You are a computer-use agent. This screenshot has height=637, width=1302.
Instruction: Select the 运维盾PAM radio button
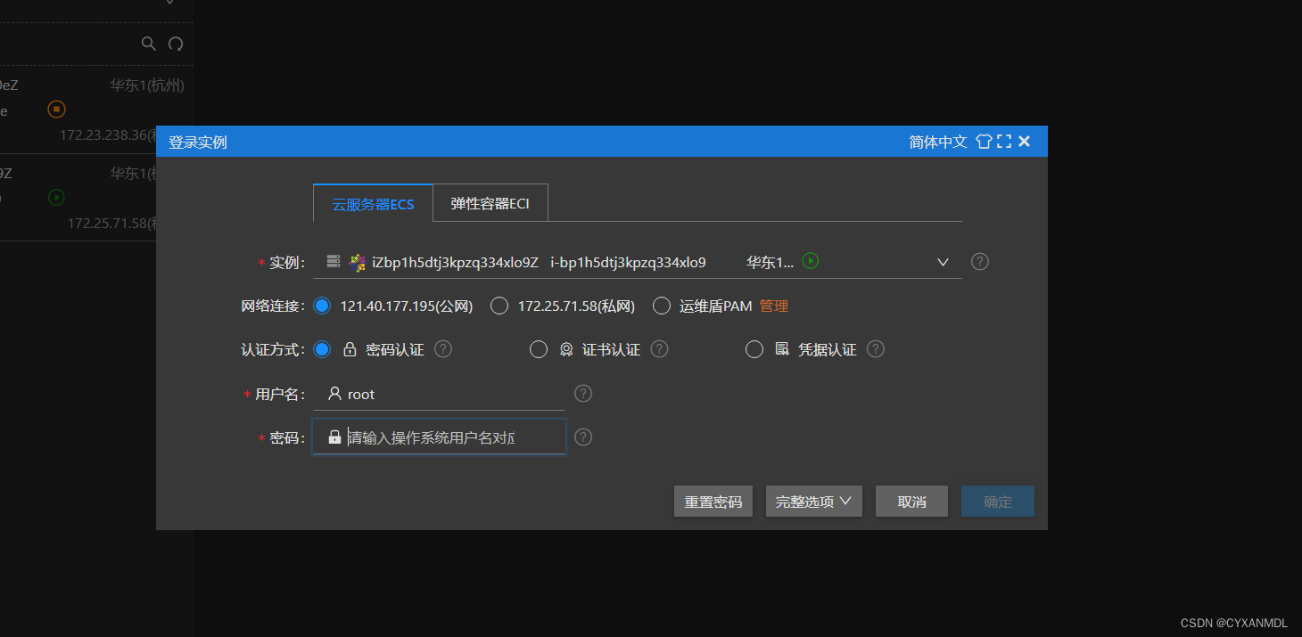pos(661,306)
